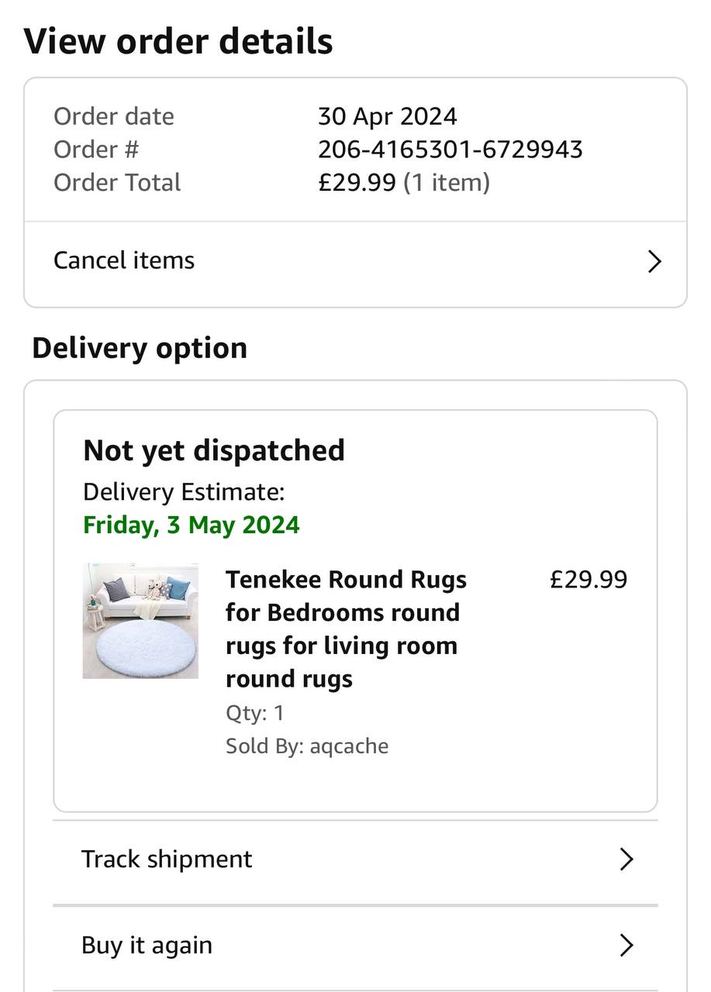Tap the View order details heading
Image resolution: width=711 pixels, height=992 pixels.
178,40
